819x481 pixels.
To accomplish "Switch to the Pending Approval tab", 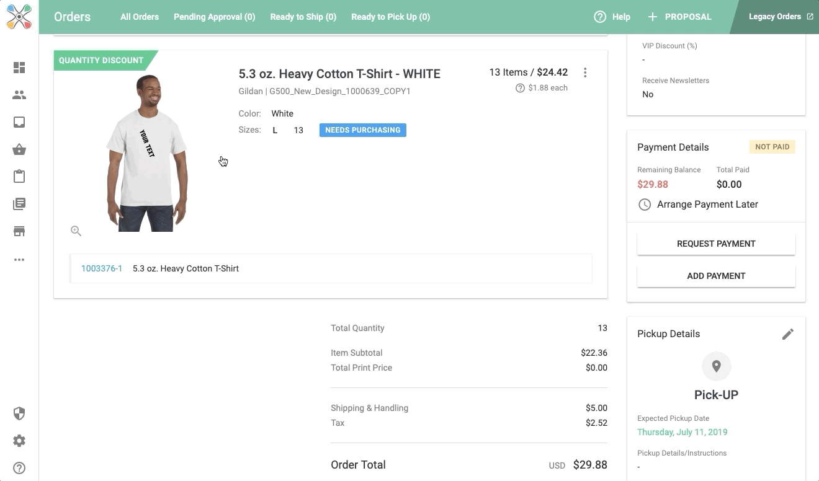I will tap(214, 17).
